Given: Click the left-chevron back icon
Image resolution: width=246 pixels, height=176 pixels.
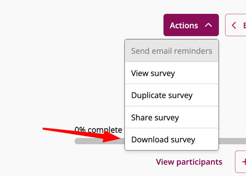Looking at the screenshot, I should click(234, 25).
